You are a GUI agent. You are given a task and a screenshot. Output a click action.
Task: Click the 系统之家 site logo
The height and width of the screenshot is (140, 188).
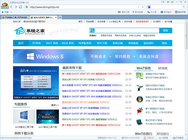[29, 31]
